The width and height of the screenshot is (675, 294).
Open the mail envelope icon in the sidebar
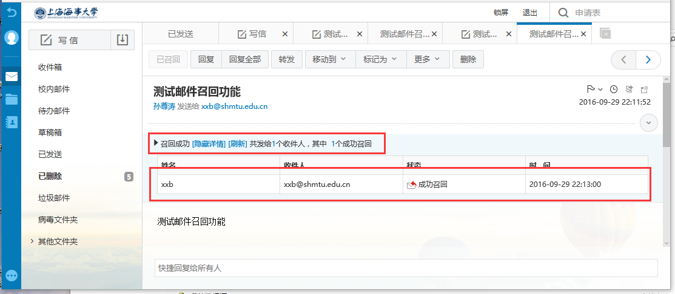11,77
